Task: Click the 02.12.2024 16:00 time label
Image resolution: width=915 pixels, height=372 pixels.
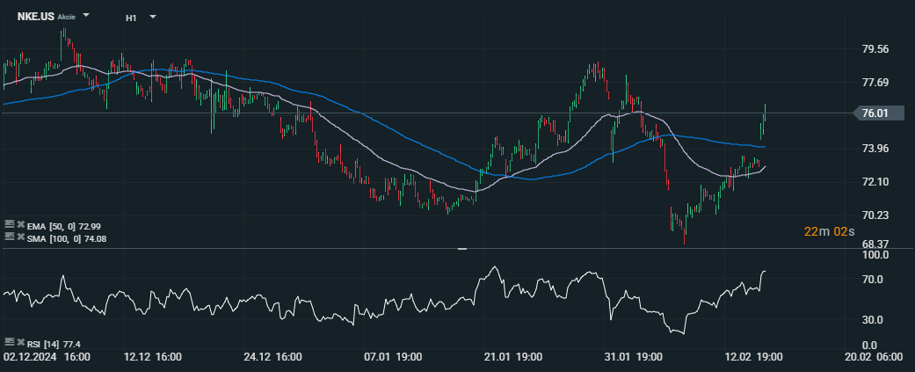Action: click(47, 357)
